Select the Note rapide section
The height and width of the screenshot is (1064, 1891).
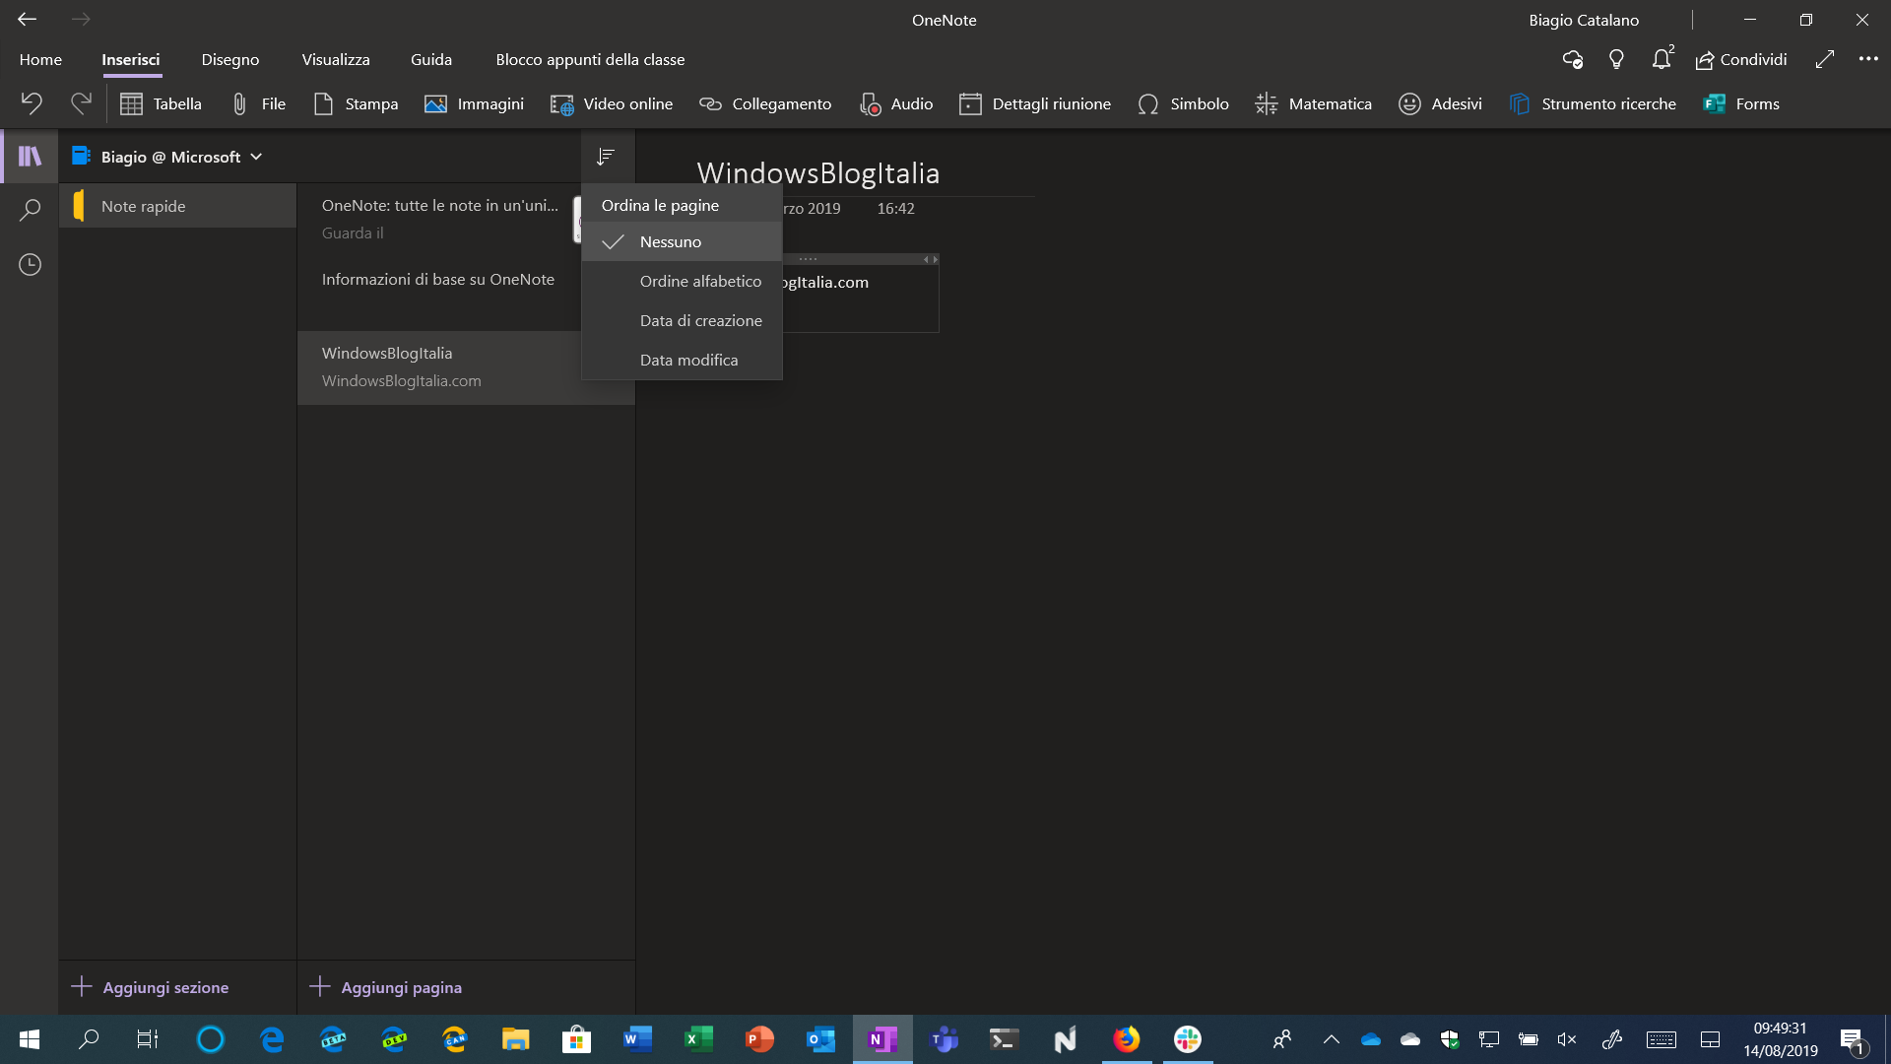pyautogui.click(x=178, y=206)
